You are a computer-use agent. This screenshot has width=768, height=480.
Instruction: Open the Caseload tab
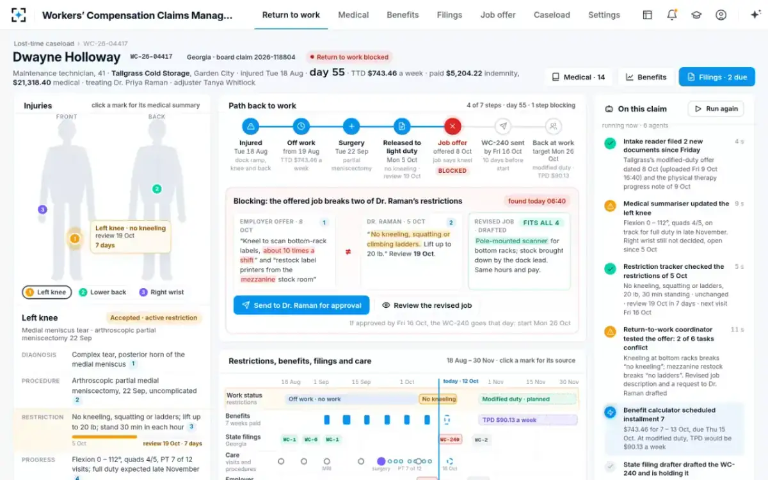tap(552, 15)
